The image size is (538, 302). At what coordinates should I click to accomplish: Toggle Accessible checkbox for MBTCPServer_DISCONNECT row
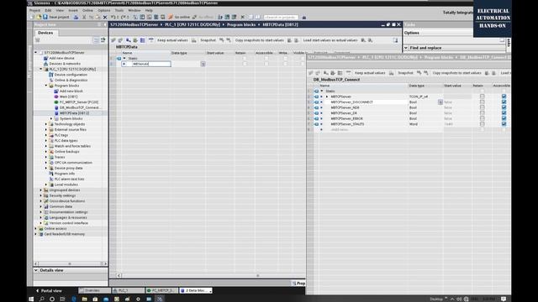point(504,102)
